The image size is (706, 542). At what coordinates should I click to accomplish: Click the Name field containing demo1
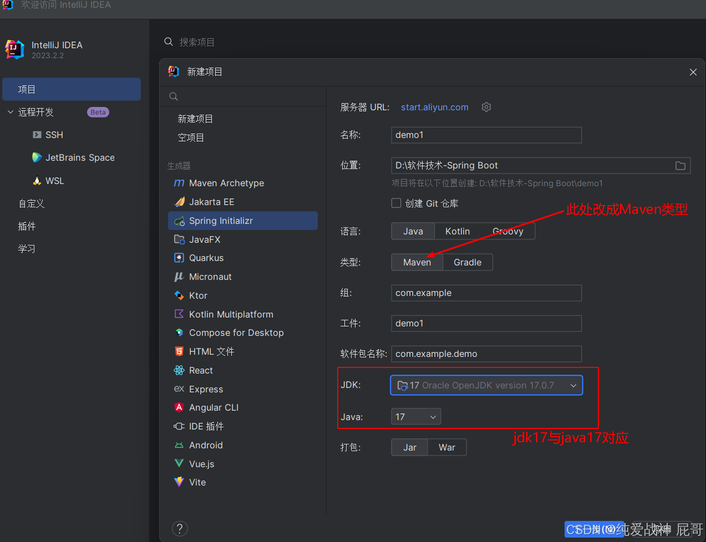[x=486, y=135]
